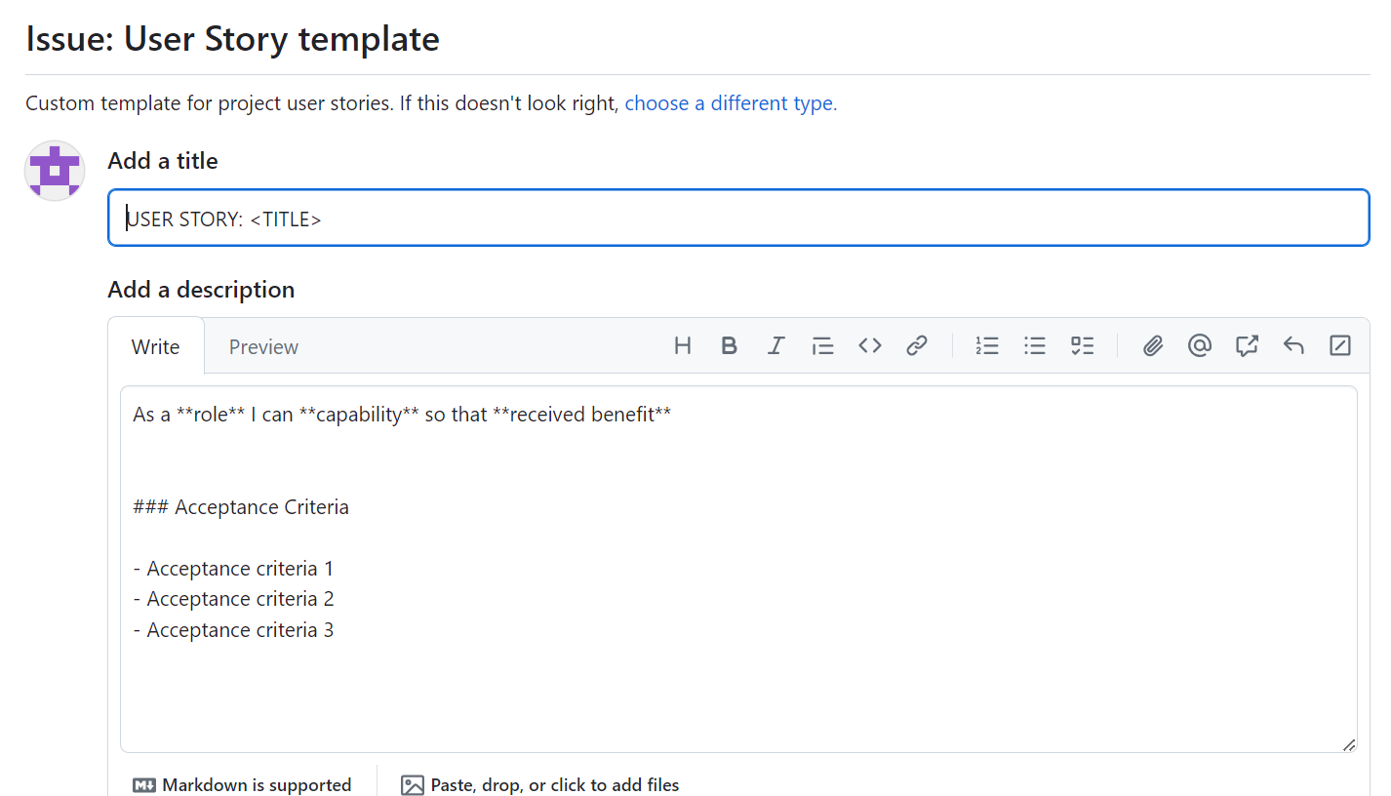The width and height of the screenshot is (1391, 796).
Task: Insert a numbered list
Action: [987, 345]
